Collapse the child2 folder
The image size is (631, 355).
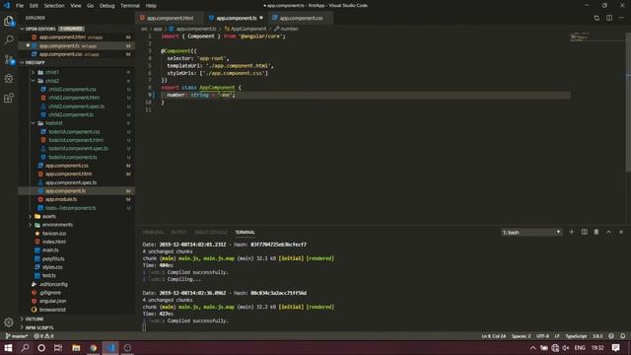pos(33,81)
